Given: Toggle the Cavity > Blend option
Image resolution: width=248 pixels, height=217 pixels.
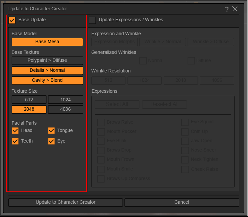Looking at the screenshot, I should [x=47, y=80].
